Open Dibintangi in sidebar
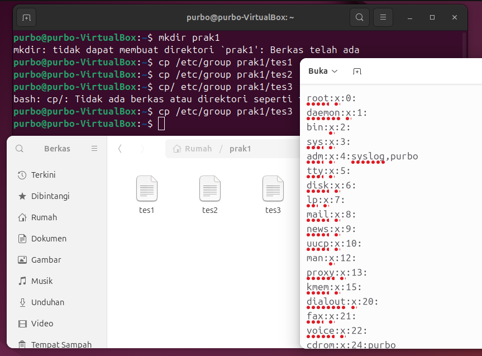The width and height of the screenshot is (482, 356). (57, 196)
